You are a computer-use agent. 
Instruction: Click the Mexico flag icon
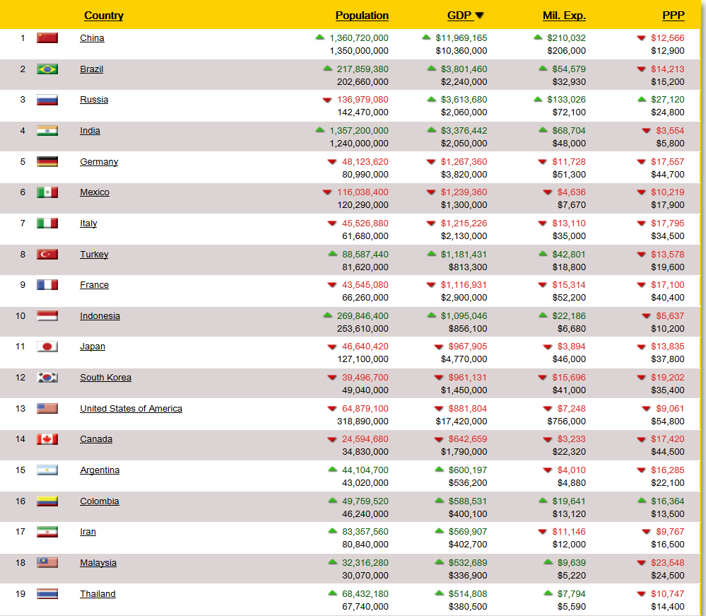pyautogui.click(x=47, y=192)
